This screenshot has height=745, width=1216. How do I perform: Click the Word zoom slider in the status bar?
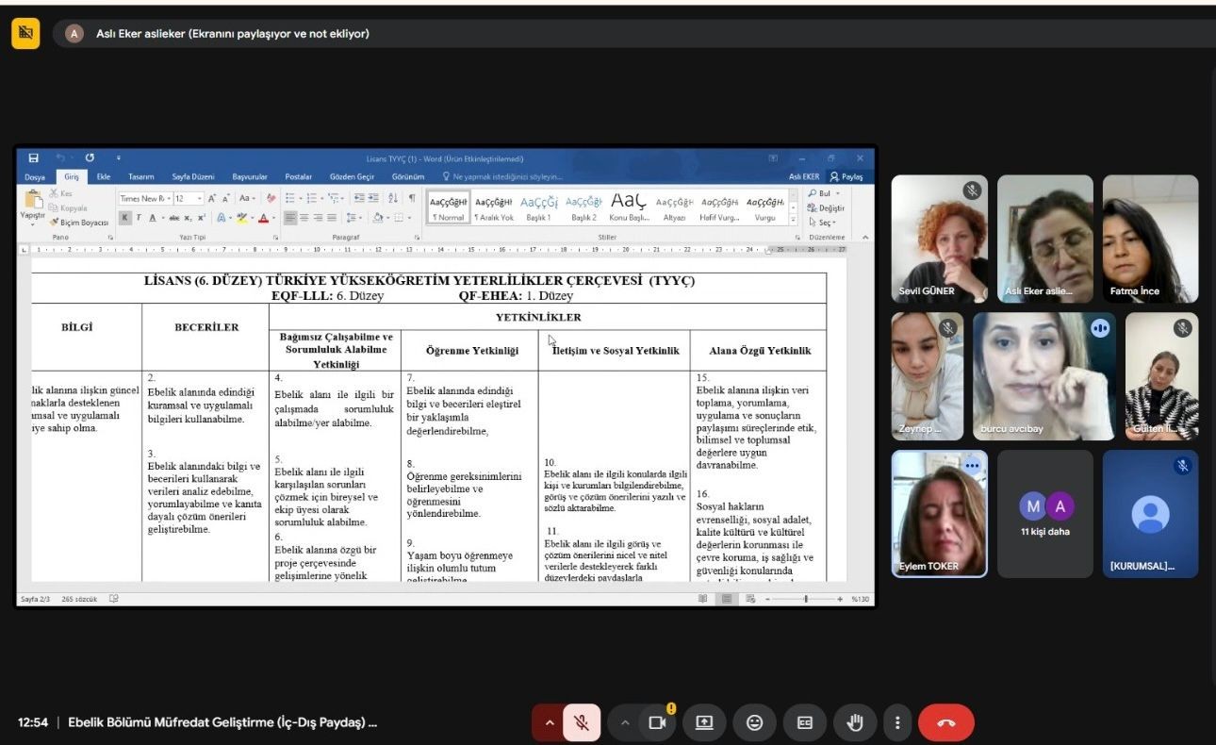tap(805, 599)
